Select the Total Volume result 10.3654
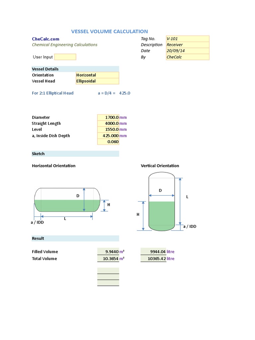 coord(108,259)
